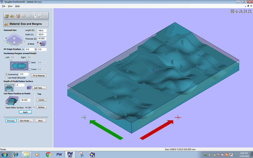Click Z Zero cube position icon

(43, 44)
